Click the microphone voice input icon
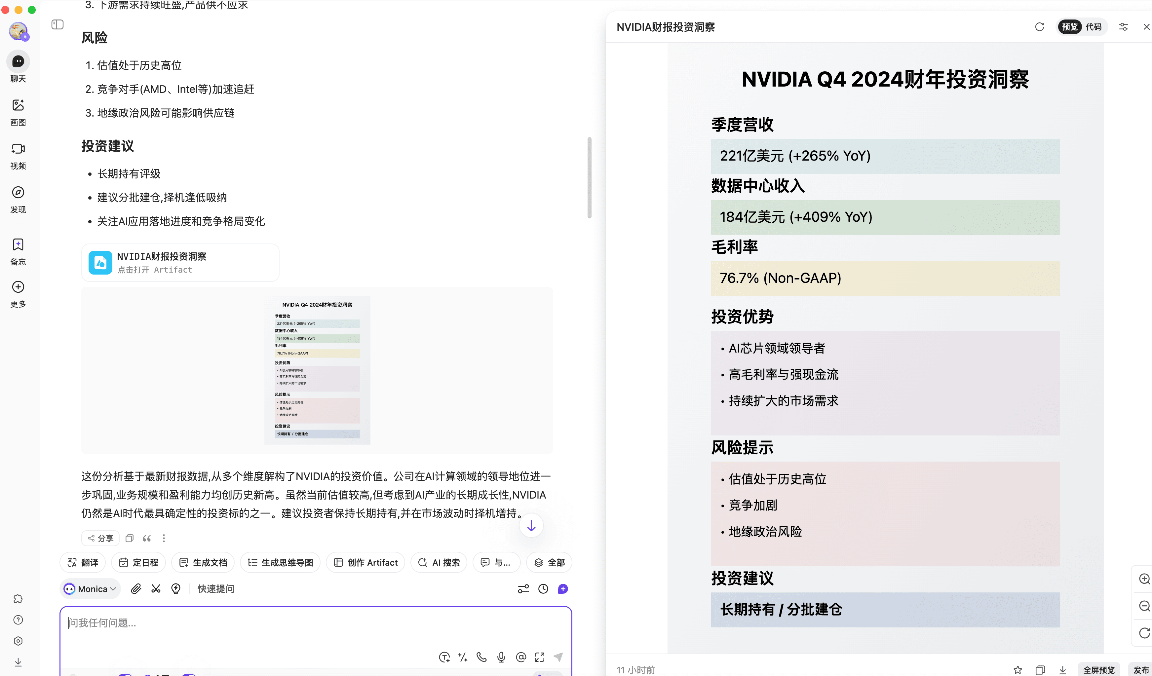This screenshot has height=676, width=1152. (x=502, y=657)
